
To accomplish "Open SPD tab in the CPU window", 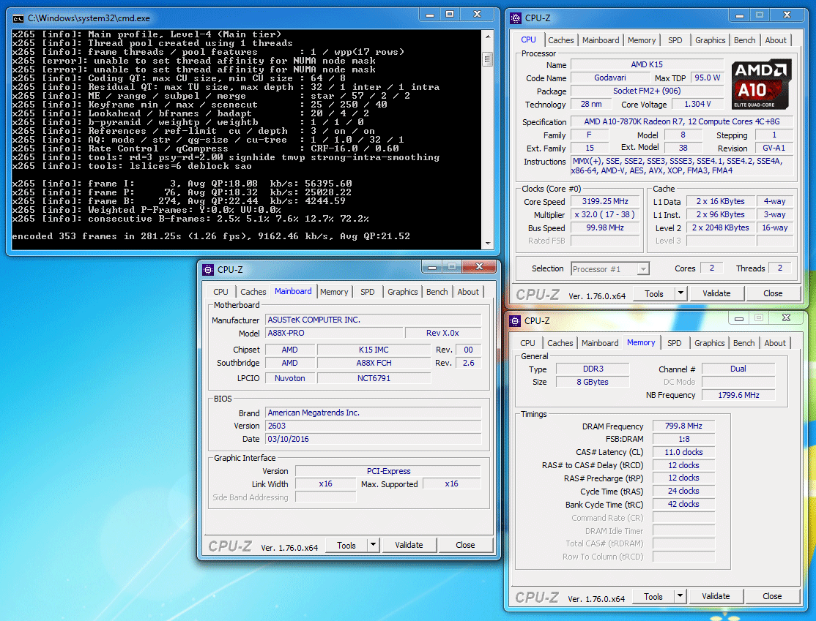I will tap(675, 40).
